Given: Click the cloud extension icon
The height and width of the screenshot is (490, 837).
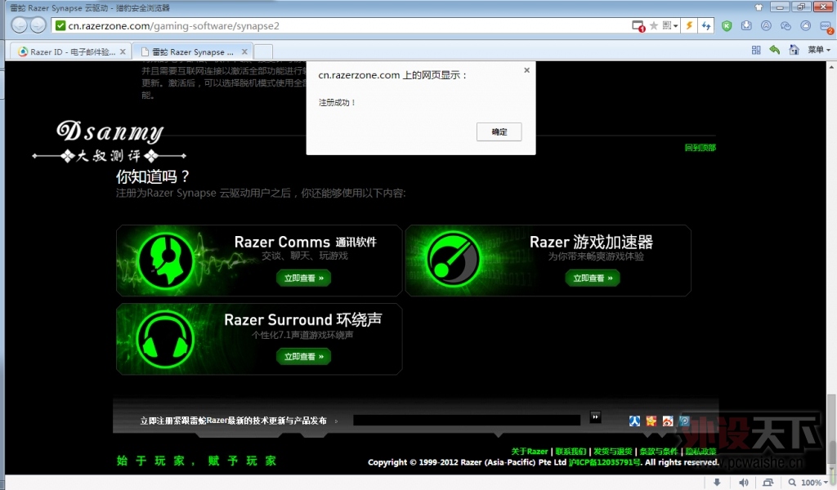Looking at the screenshot, I should (805, 25).
